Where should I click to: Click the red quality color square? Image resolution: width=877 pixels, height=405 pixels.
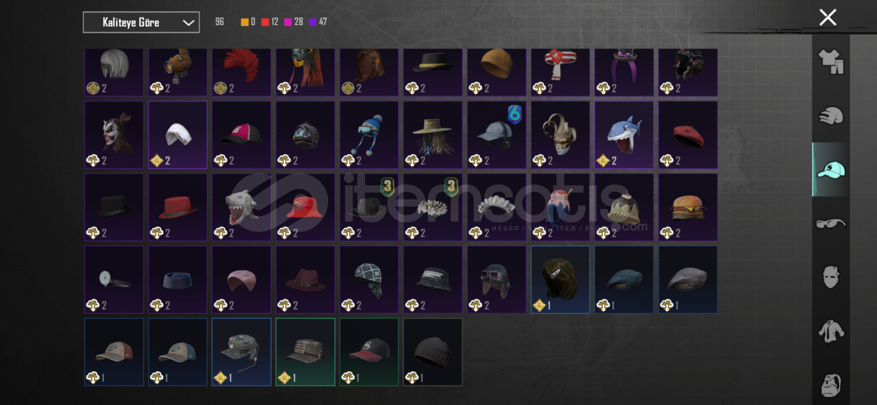tap(265, 22)
